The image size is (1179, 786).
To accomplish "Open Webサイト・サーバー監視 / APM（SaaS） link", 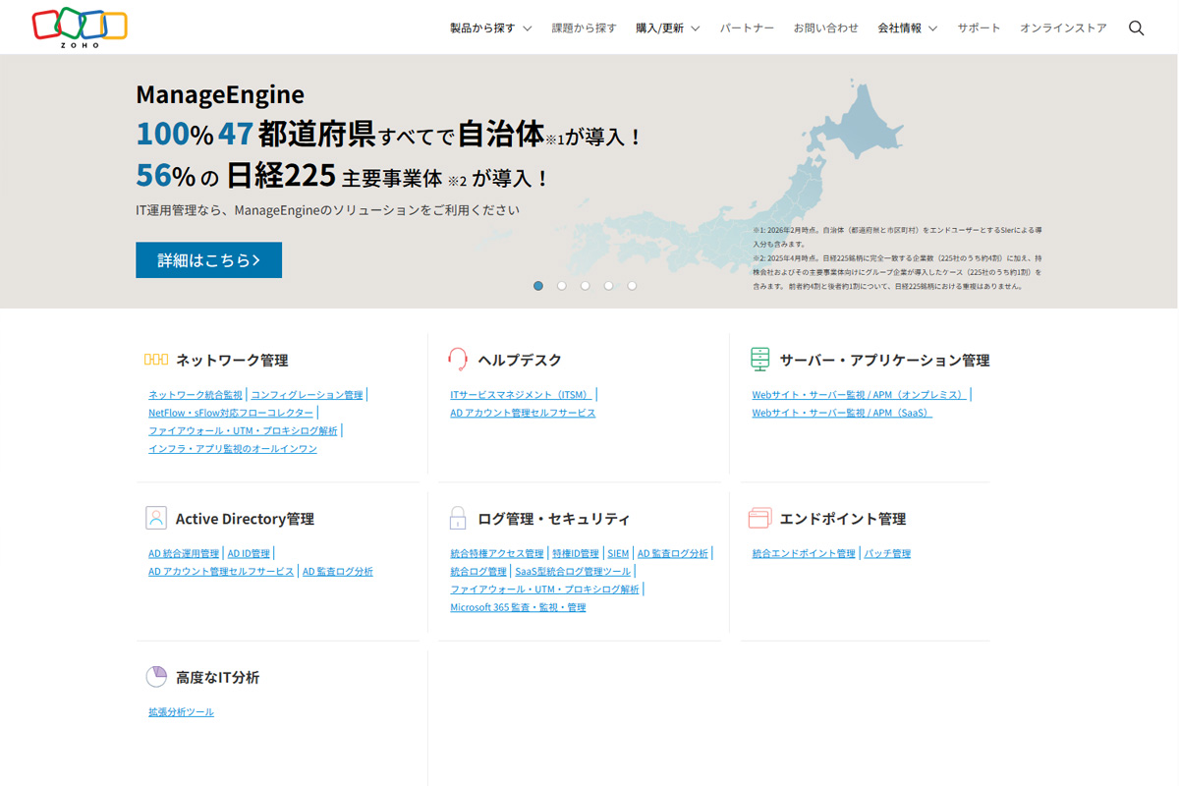I will pos(842,413).
